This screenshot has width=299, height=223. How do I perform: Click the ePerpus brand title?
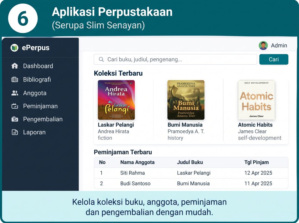click(x=36, y=48)
